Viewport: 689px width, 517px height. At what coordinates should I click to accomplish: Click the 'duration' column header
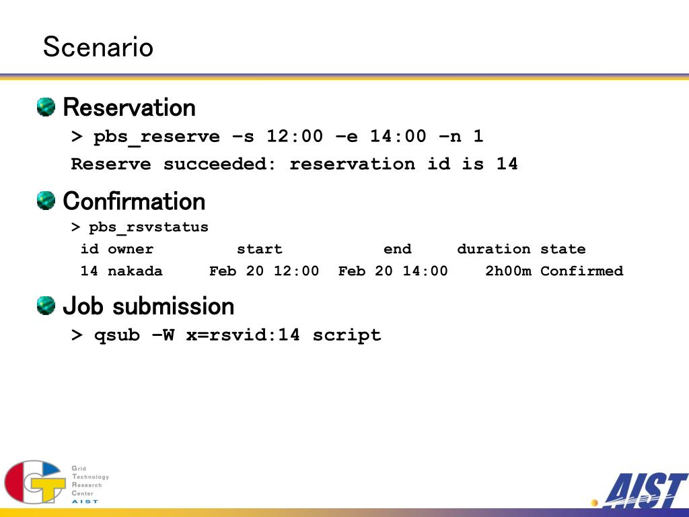493,249
